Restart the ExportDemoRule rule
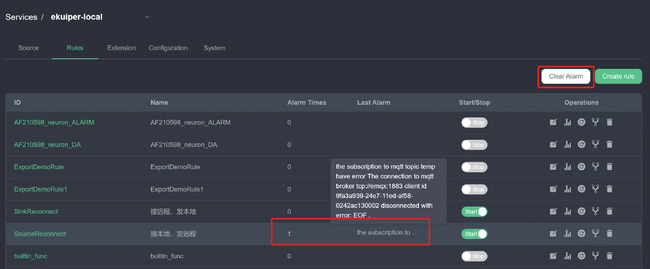 pos(581,167)
